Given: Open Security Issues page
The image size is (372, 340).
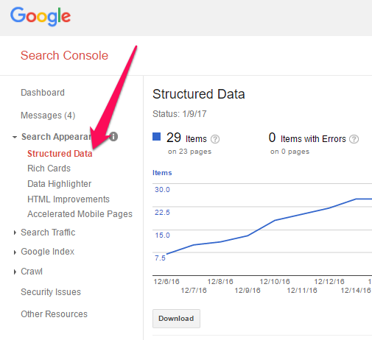Looking at the screenshot, I should click(x=51, y=292).
